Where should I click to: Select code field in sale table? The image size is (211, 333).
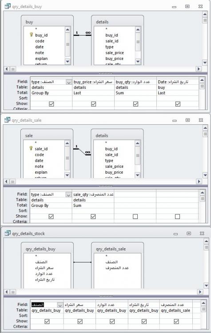tap(39, 155)
